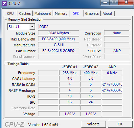This screenshot has width=134, height=128.
Task: Click the SPD Ext. value AMP
Action: (117, 51)
